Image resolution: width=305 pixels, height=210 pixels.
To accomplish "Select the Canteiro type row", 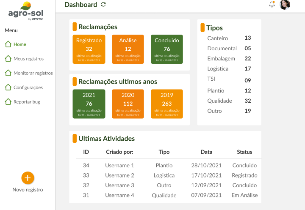I will 229,38.
